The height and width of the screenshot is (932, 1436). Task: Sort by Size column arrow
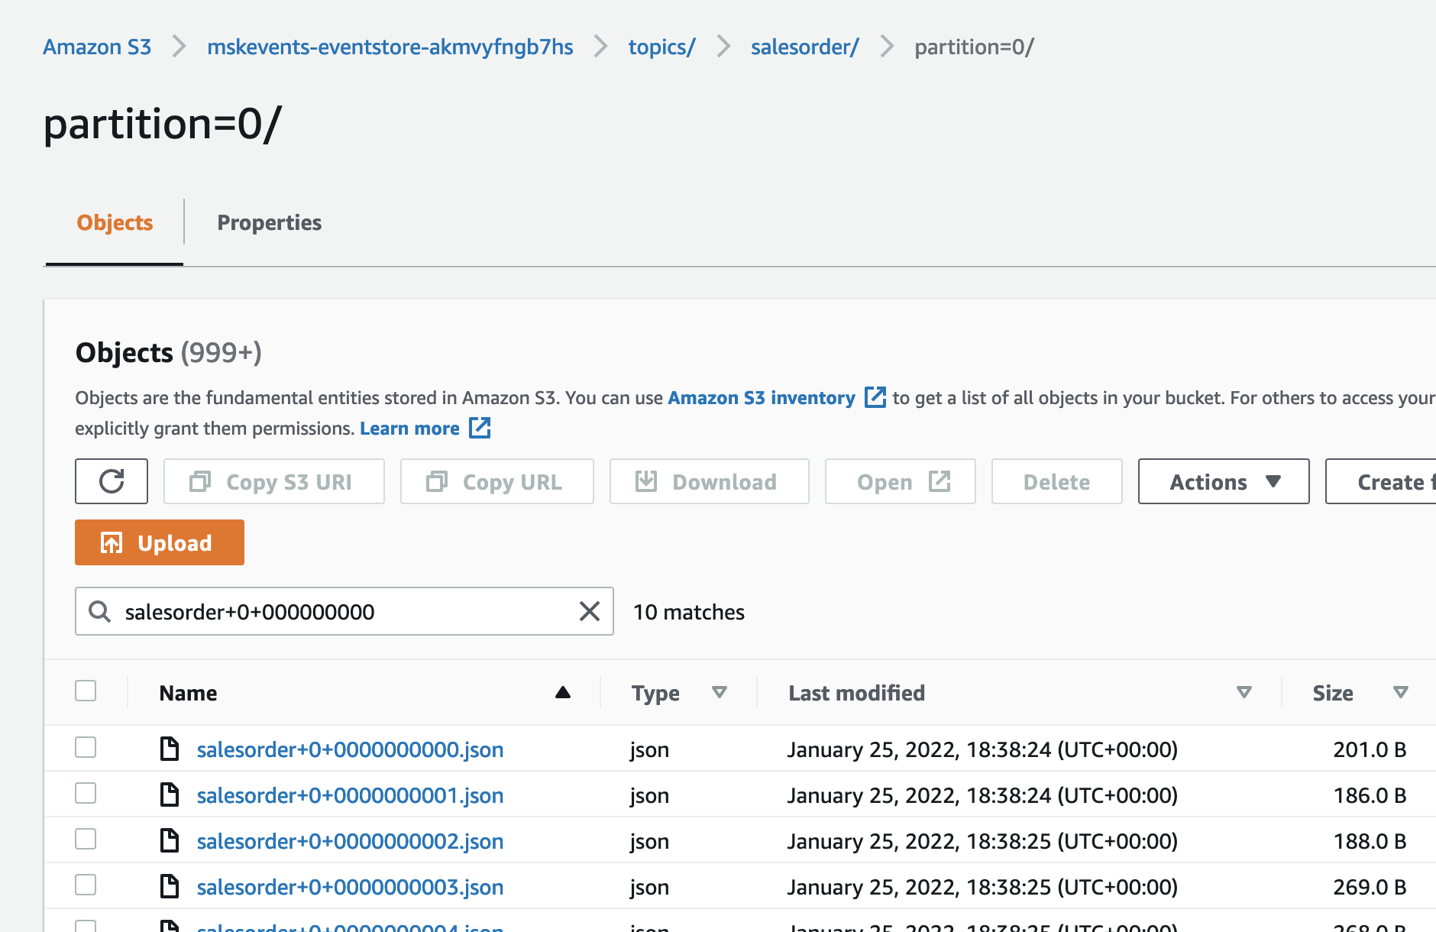tap(1401, 692)
